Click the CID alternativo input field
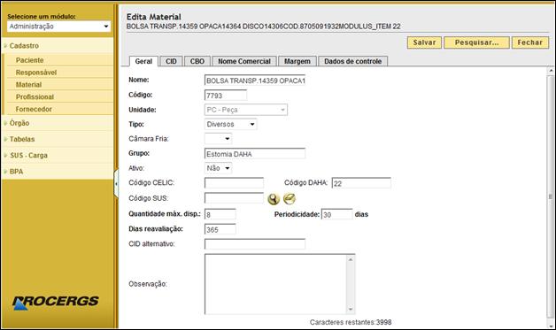Screen dimensions: 556x330 [x=255, y=244]
